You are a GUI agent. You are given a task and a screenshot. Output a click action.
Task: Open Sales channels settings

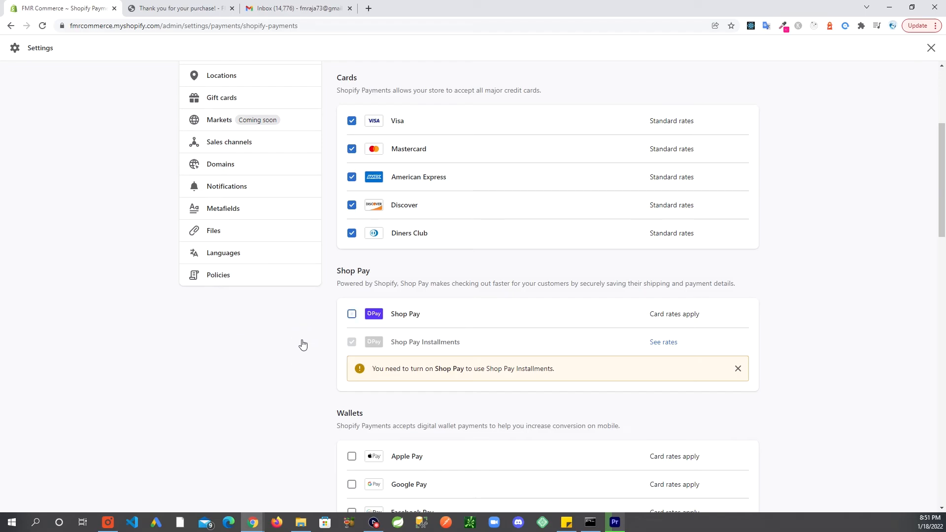point(250,142)
